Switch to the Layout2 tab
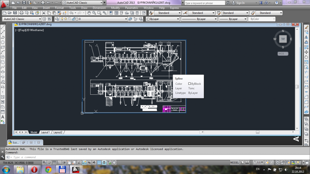The image size is (310, 174). point(58,132)
